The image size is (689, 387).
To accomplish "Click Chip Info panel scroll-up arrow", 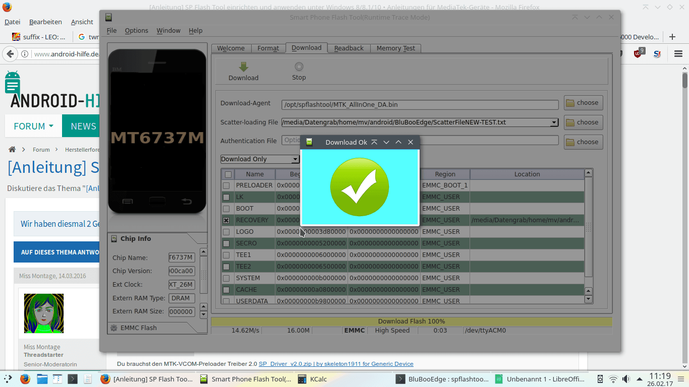I will pyautogui.click(x=204, y=251).
